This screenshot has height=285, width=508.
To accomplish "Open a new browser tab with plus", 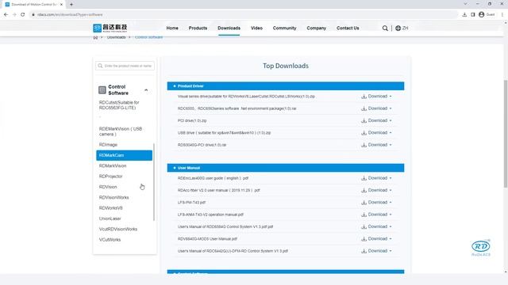I will (71, 5).
